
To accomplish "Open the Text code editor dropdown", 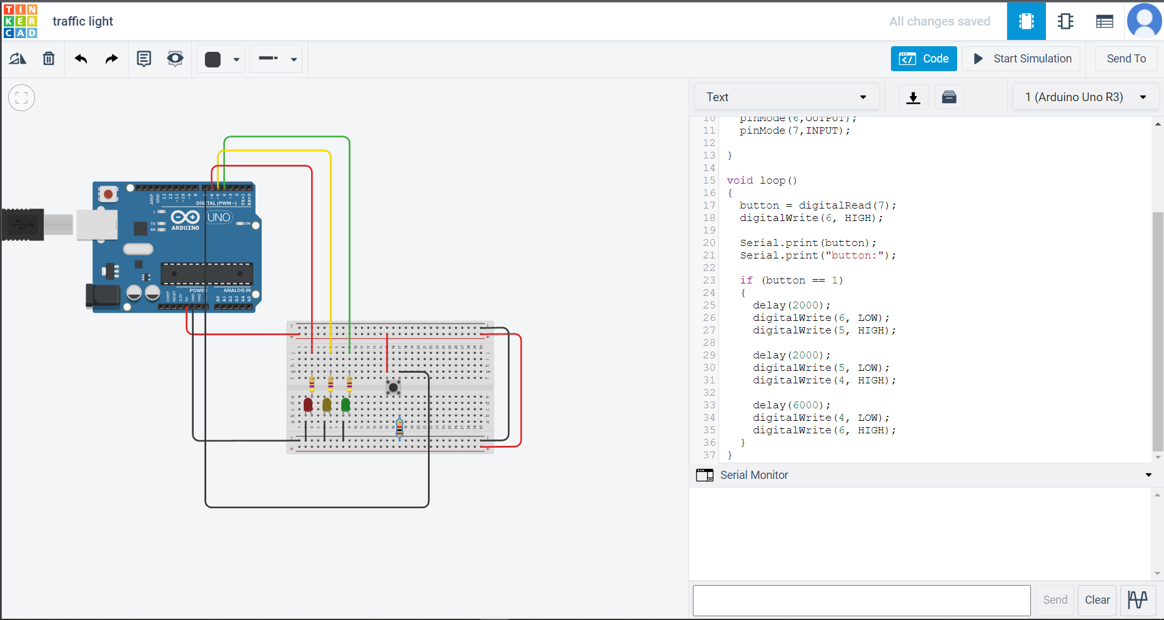I will tap(786, 97).
